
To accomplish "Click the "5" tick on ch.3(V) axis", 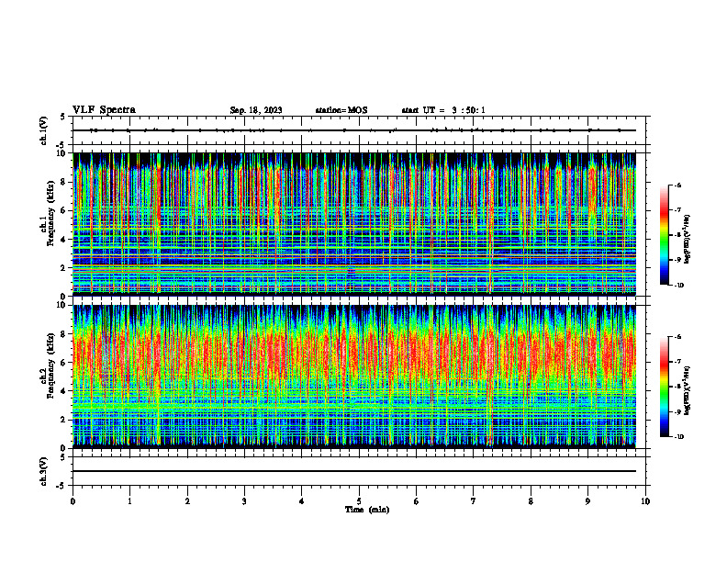I will click(63, 457).
